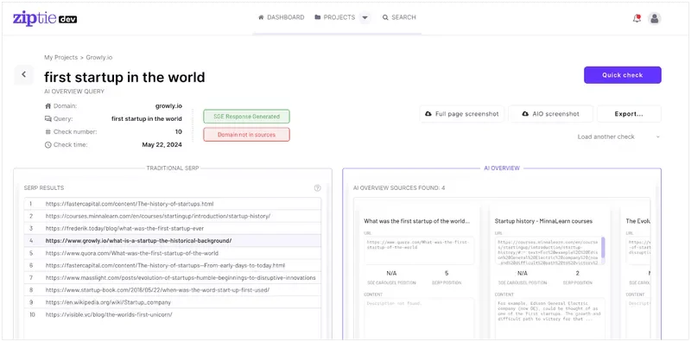Open the user profile avatar

[655, 18]
